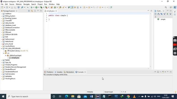Select the Student_Record_Management project
The width and height of the screenshot is (177, 99).
15,67
